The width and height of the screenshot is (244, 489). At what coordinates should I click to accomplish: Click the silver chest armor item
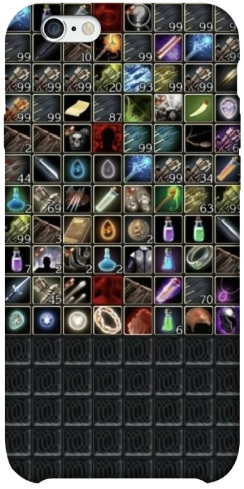(x=138, y=259)
